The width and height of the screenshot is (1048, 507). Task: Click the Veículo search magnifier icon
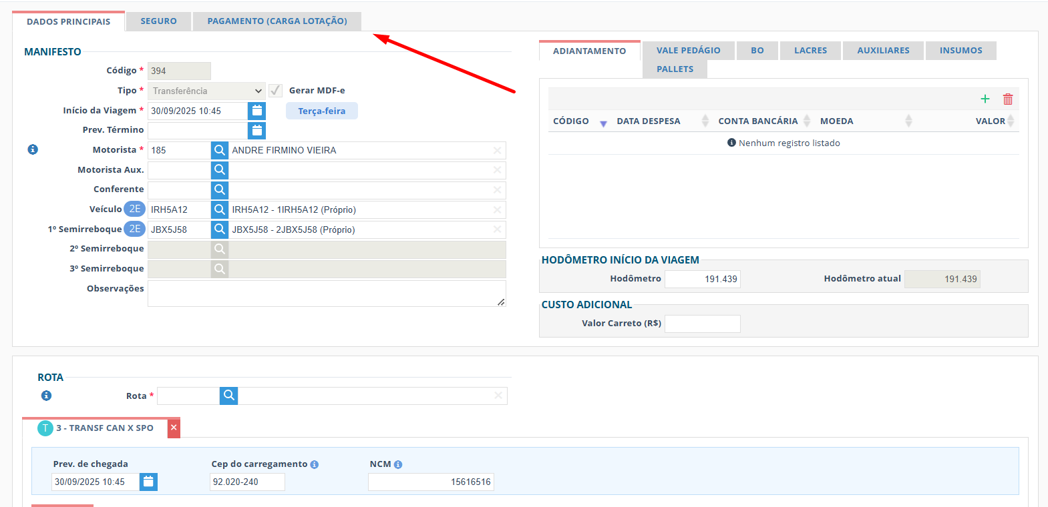click(220, 209)
